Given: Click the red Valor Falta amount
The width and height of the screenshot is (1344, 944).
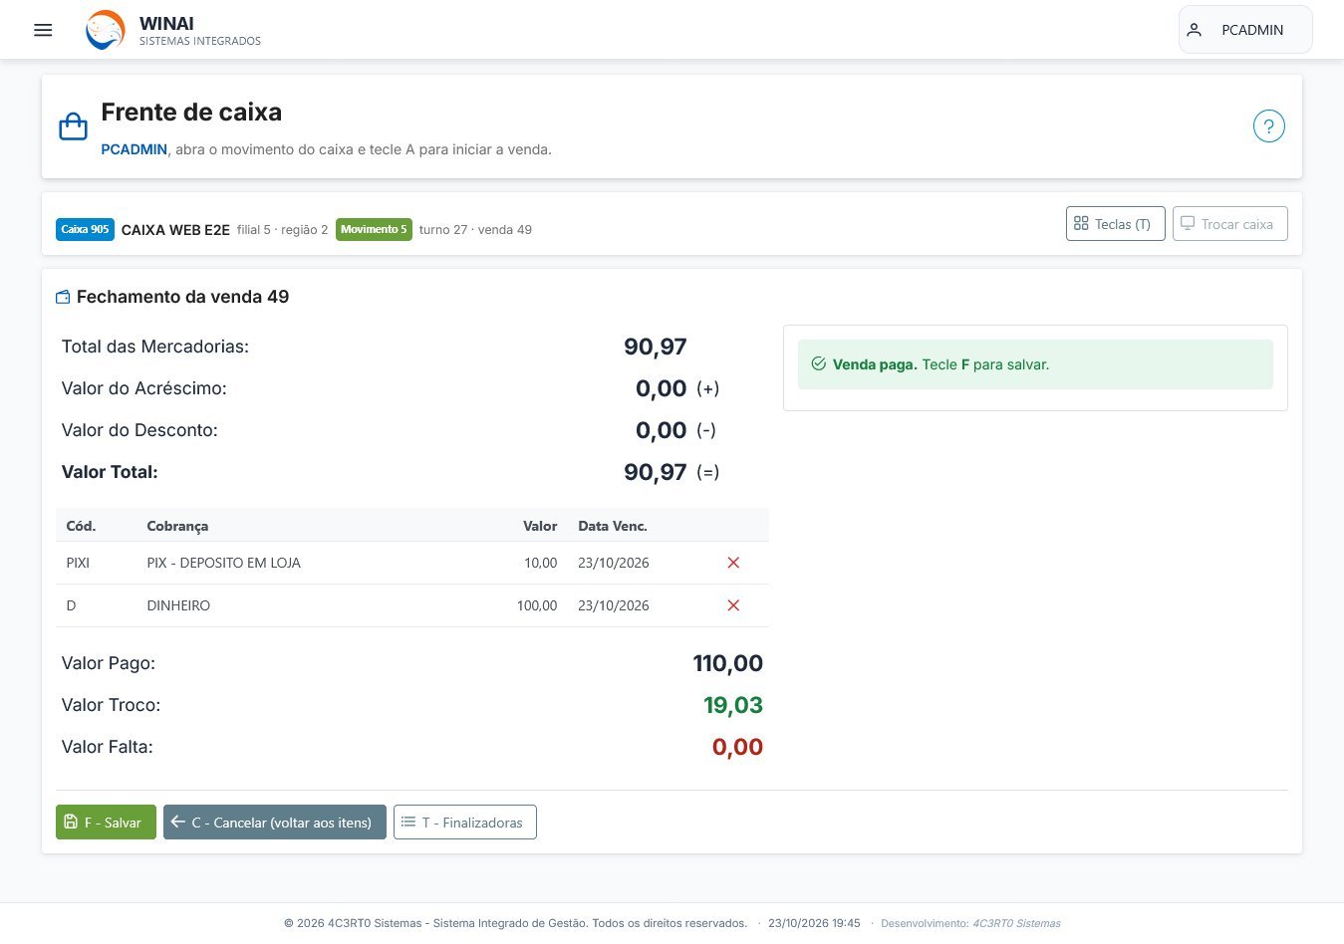Looking at the screenshot, I should point(737,747).
